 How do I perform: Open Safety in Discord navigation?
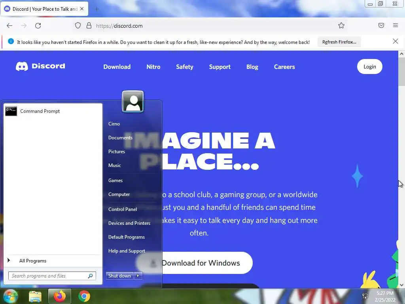pos(184,66)
